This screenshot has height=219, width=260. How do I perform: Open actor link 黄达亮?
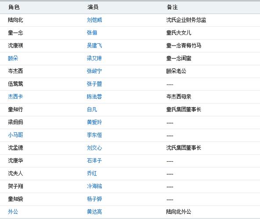point(94,212)
